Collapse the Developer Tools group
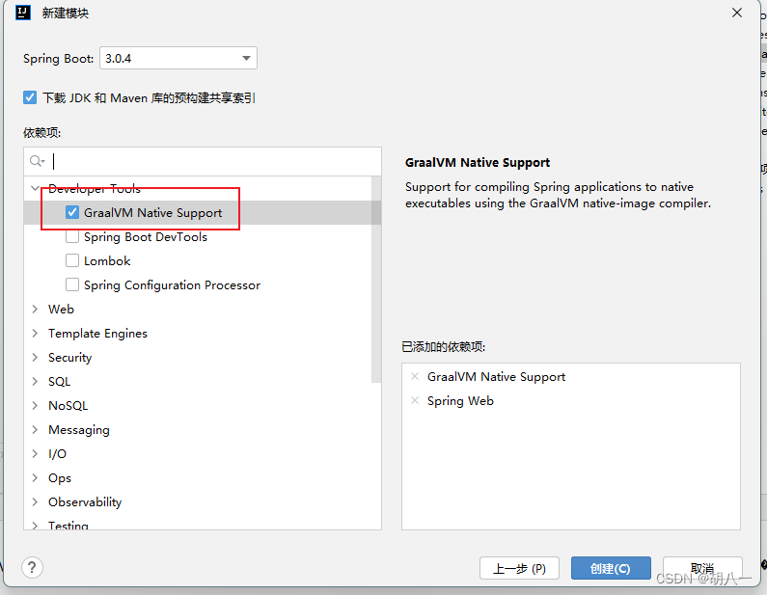 click(x=36, y=188)
